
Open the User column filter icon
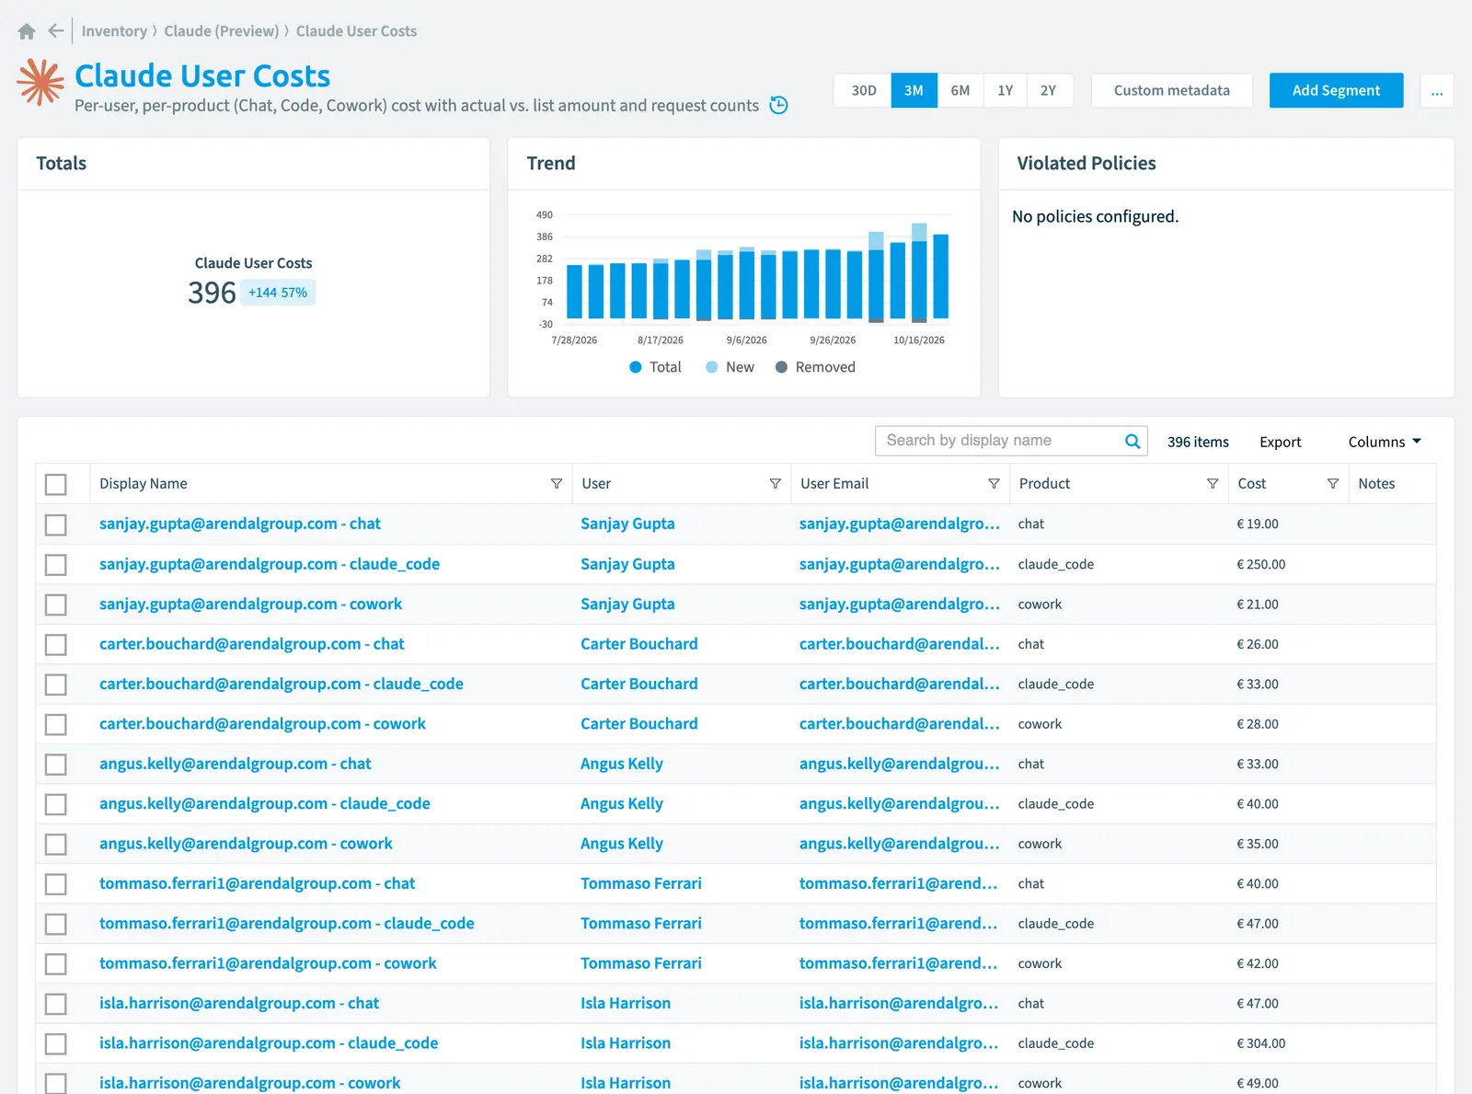pyautogui.click(x=776, y=484)
